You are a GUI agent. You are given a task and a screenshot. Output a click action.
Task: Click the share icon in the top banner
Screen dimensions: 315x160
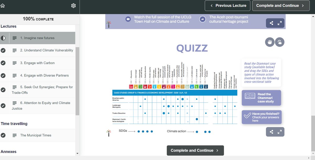(272, 23)
